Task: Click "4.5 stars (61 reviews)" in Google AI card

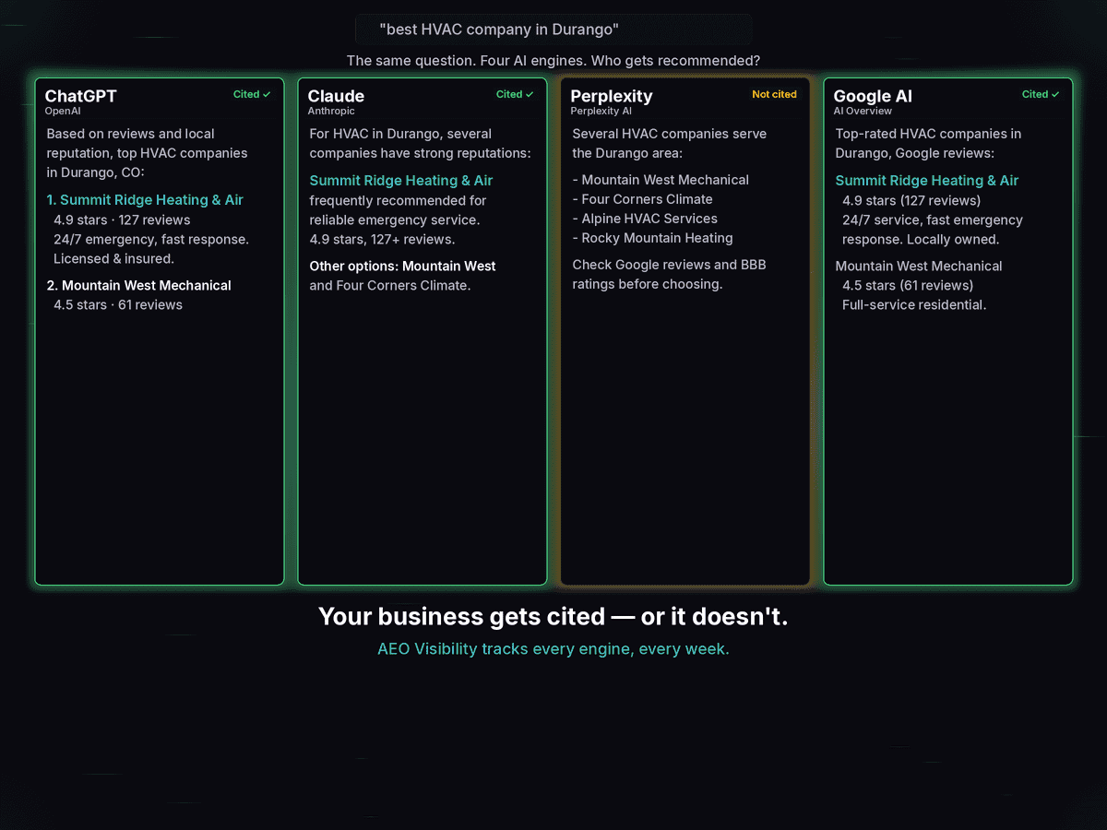Action: [908, 286]
